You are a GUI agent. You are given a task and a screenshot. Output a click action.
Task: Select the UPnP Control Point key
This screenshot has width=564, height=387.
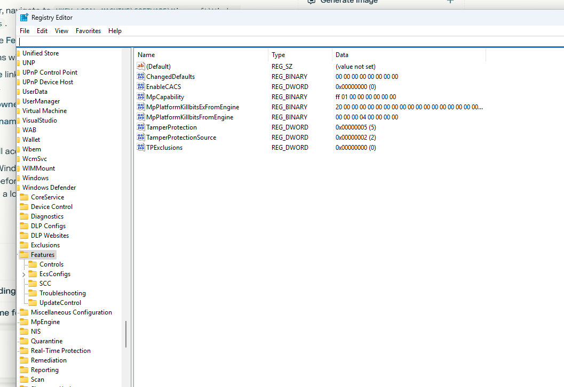coord(50,72)
